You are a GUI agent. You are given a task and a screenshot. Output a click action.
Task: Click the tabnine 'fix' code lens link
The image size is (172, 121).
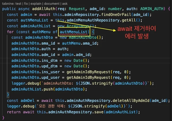(x=26, y=4)
